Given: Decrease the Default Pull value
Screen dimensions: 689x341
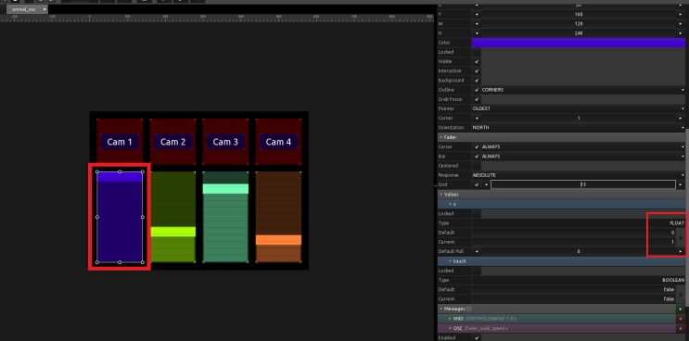Looking at the screenshot, I should [477, 251].
